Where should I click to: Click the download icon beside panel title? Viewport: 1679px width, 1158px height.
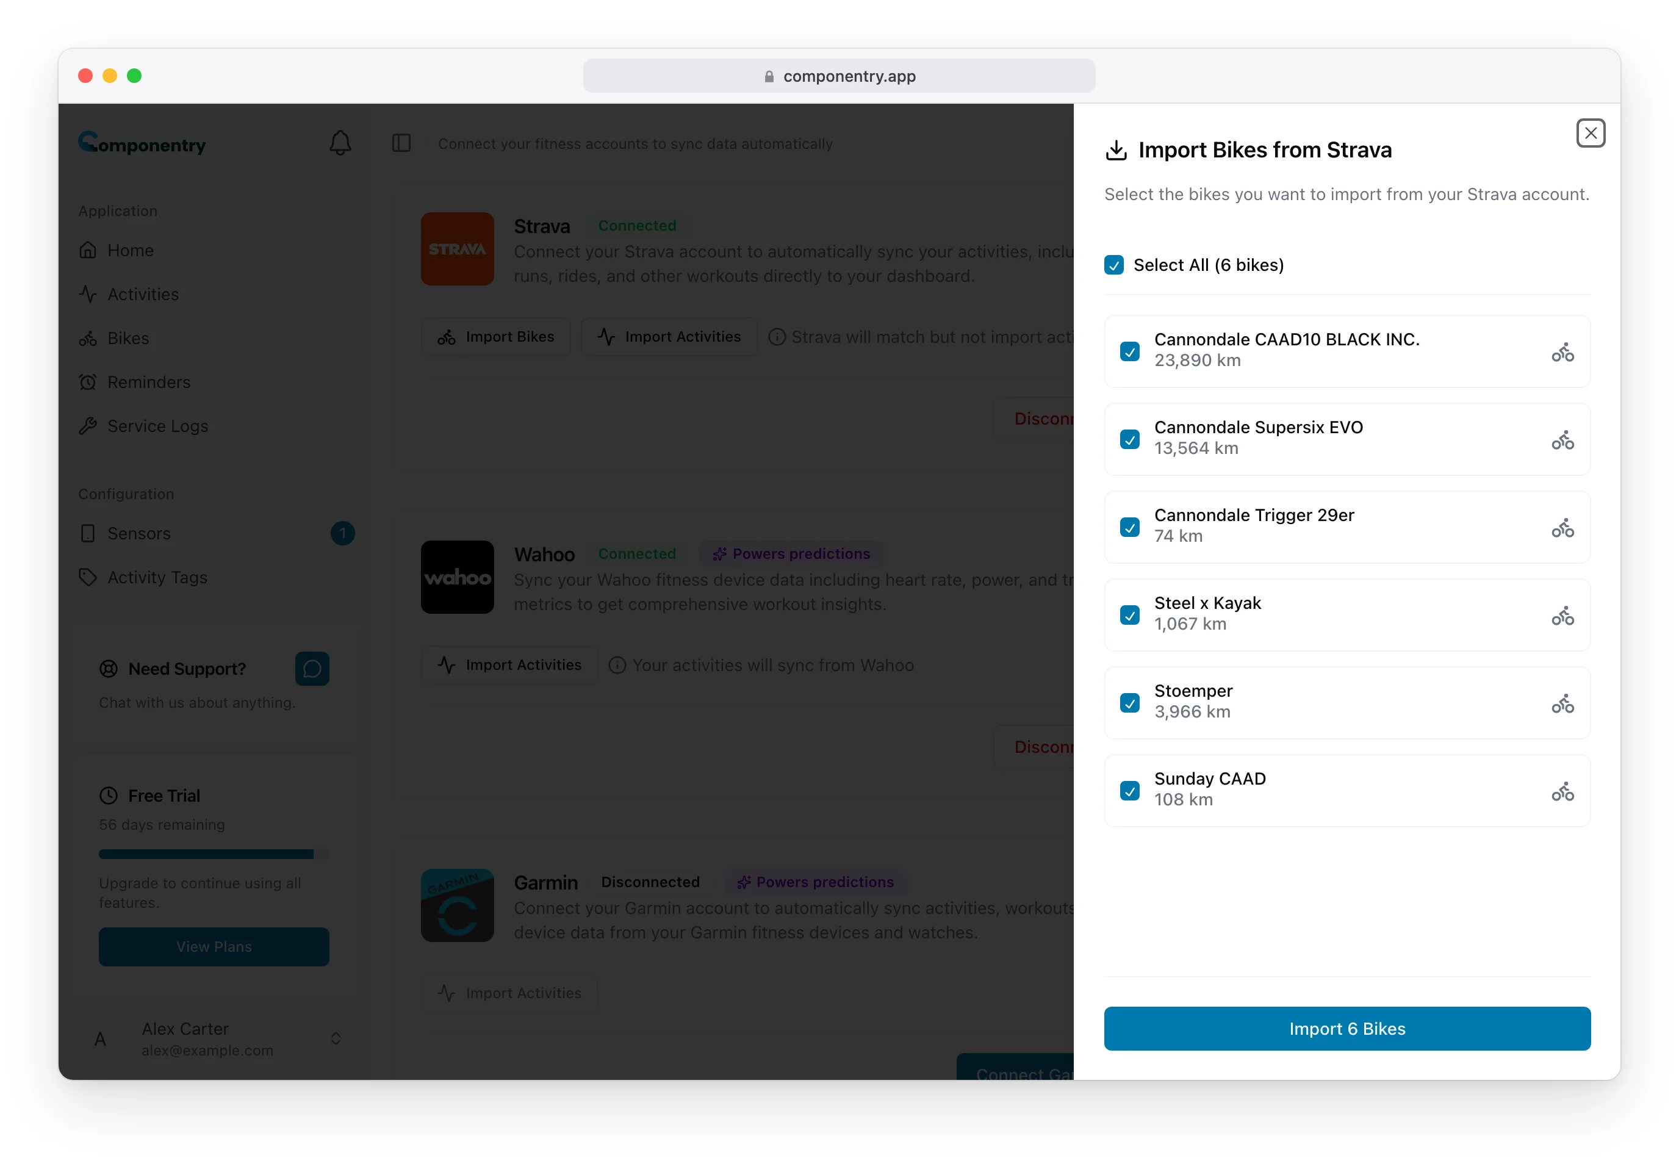1115,150
